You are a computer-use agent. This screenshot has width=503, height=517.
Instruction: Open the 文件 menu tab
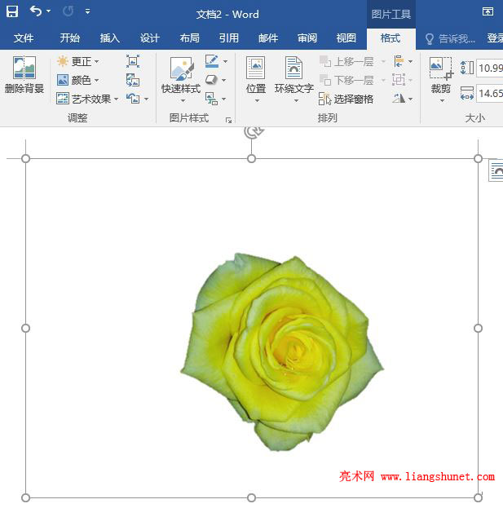24,38
